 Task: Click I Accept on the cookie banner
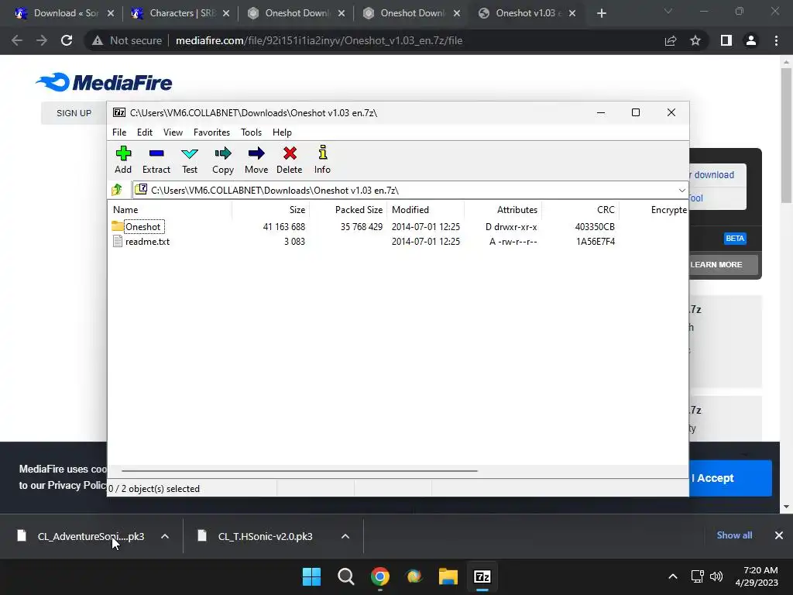pyautogui.click(x=730, y=478)
